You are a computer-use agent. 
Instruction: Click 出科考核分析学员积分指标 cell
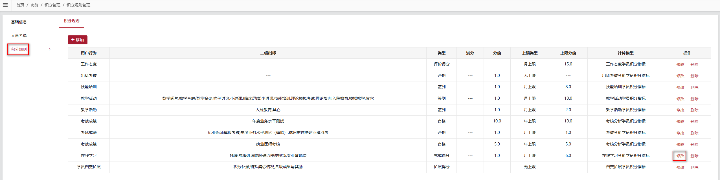pos(626,76)
